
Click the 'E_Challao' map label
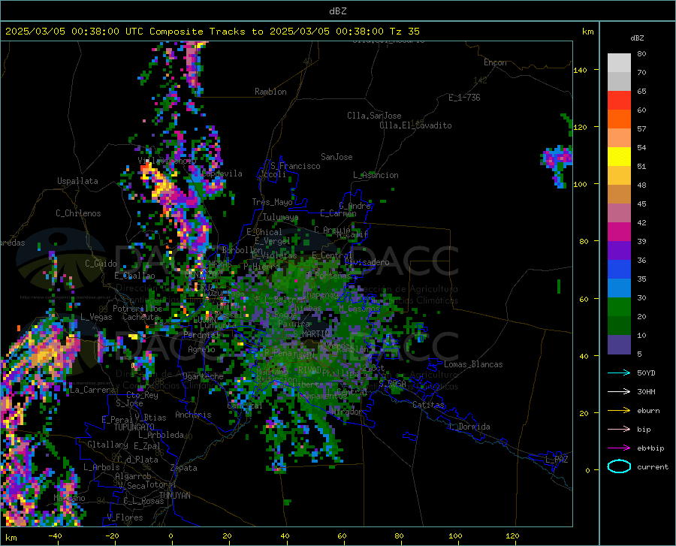click(x=134, y=276)
